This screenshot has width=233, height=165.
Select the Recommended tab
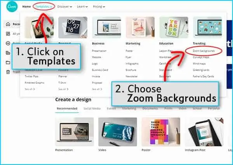tap(67, 108)
